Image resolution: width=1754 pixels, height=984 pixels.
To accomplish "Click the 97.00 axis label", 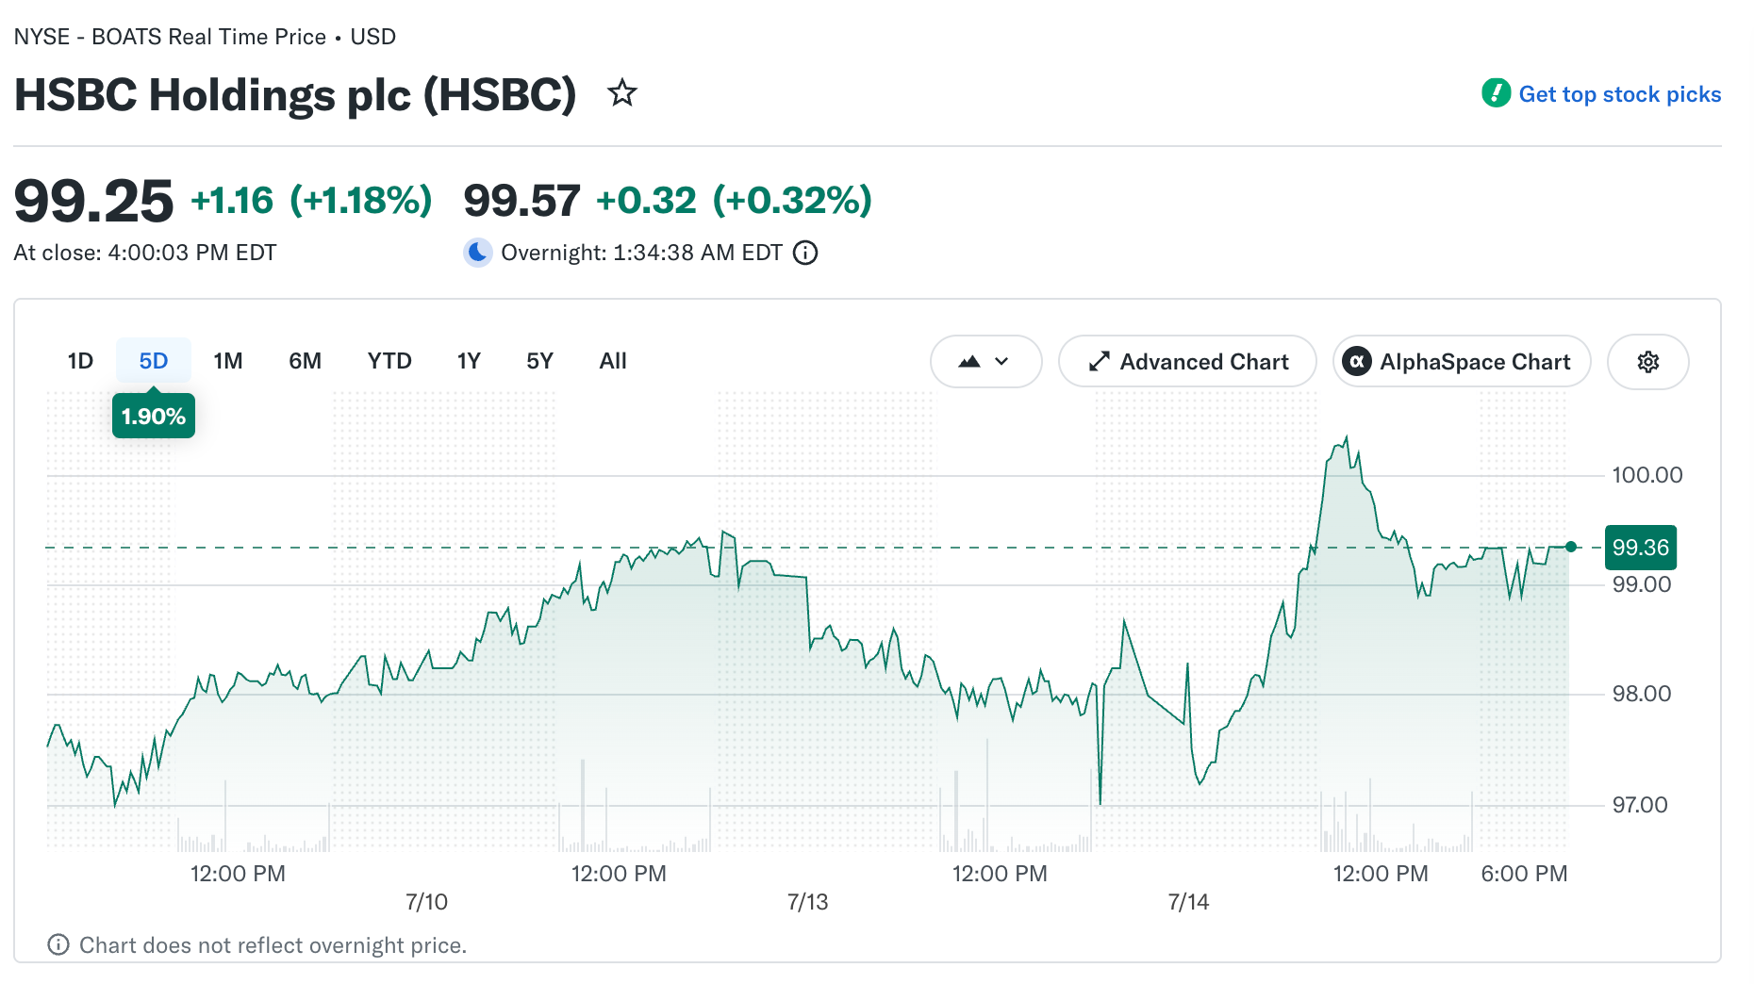I will pos(1640,805).
